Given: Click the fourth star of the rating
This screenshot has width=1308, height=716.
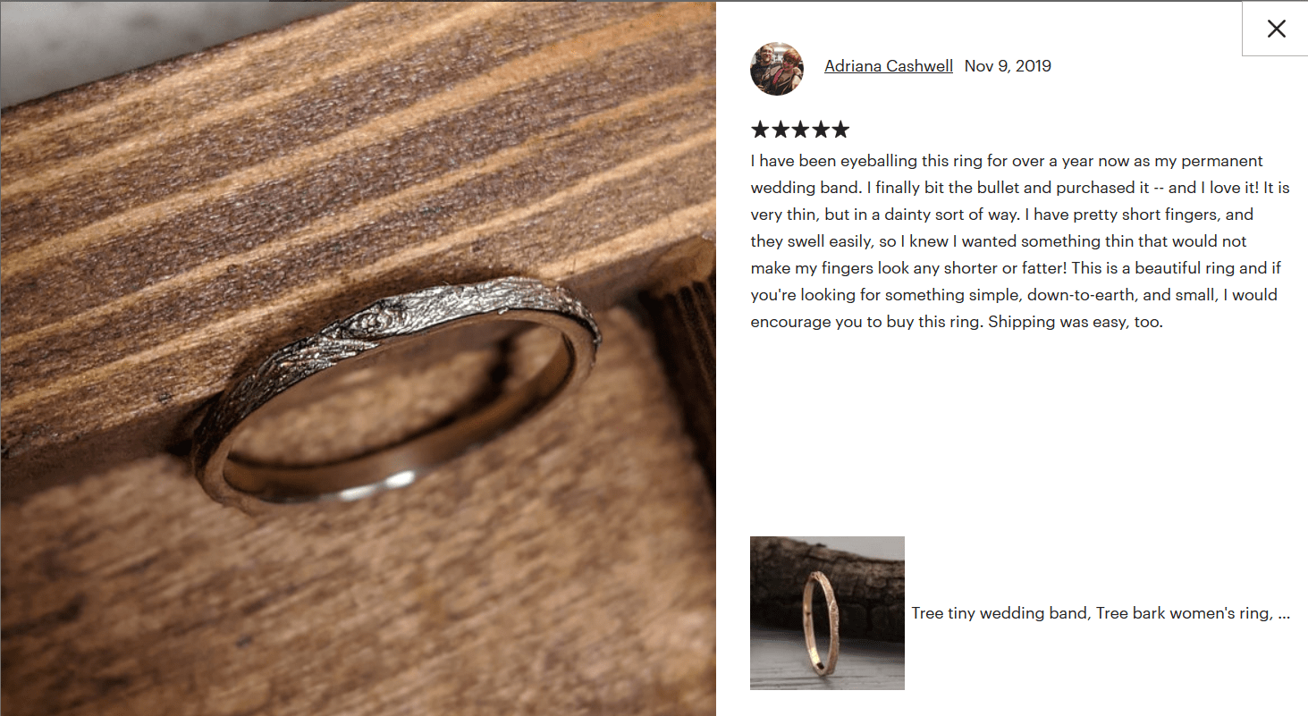Looking at the screenshot, I should [820, 130].
